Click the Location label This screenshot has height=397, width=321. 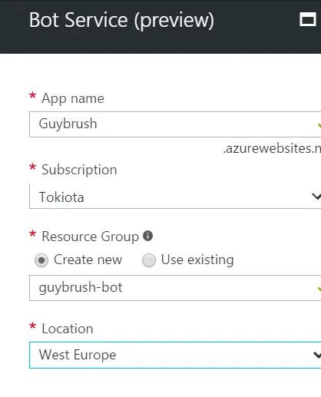(68, 329)
